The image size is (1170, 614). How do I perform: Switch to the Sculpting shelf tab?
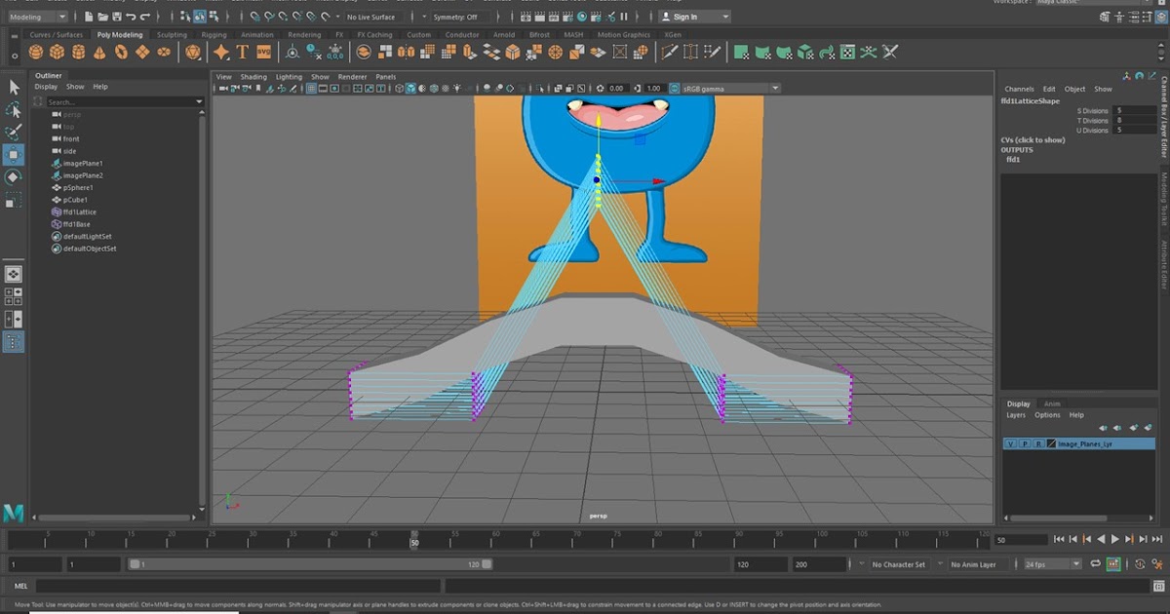click(x=172, y=34)
